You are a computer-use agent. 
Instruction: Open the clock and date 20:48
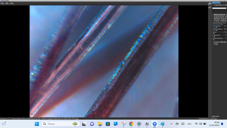[x=214, y=124]
